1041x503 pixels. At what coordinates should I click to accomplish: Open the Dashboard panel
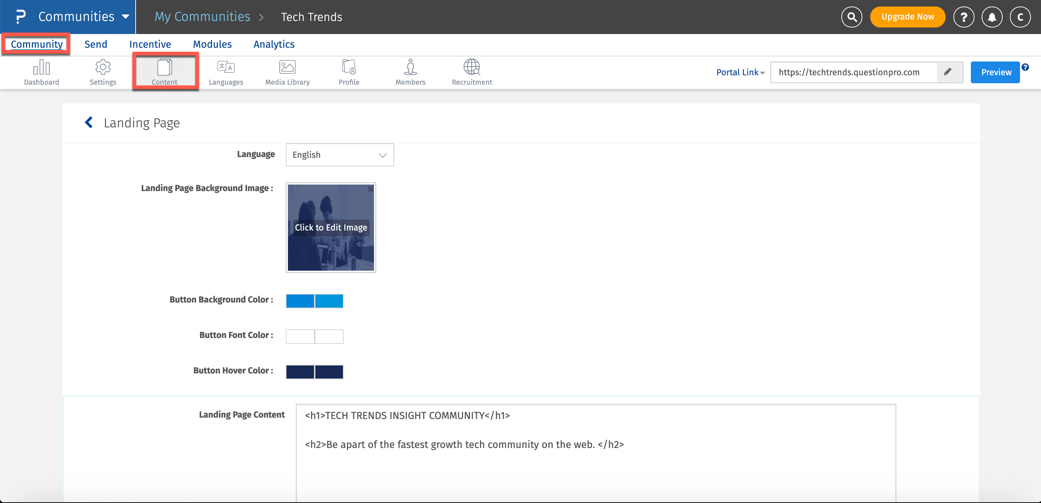pyautogui.click(x=41, y=72)
